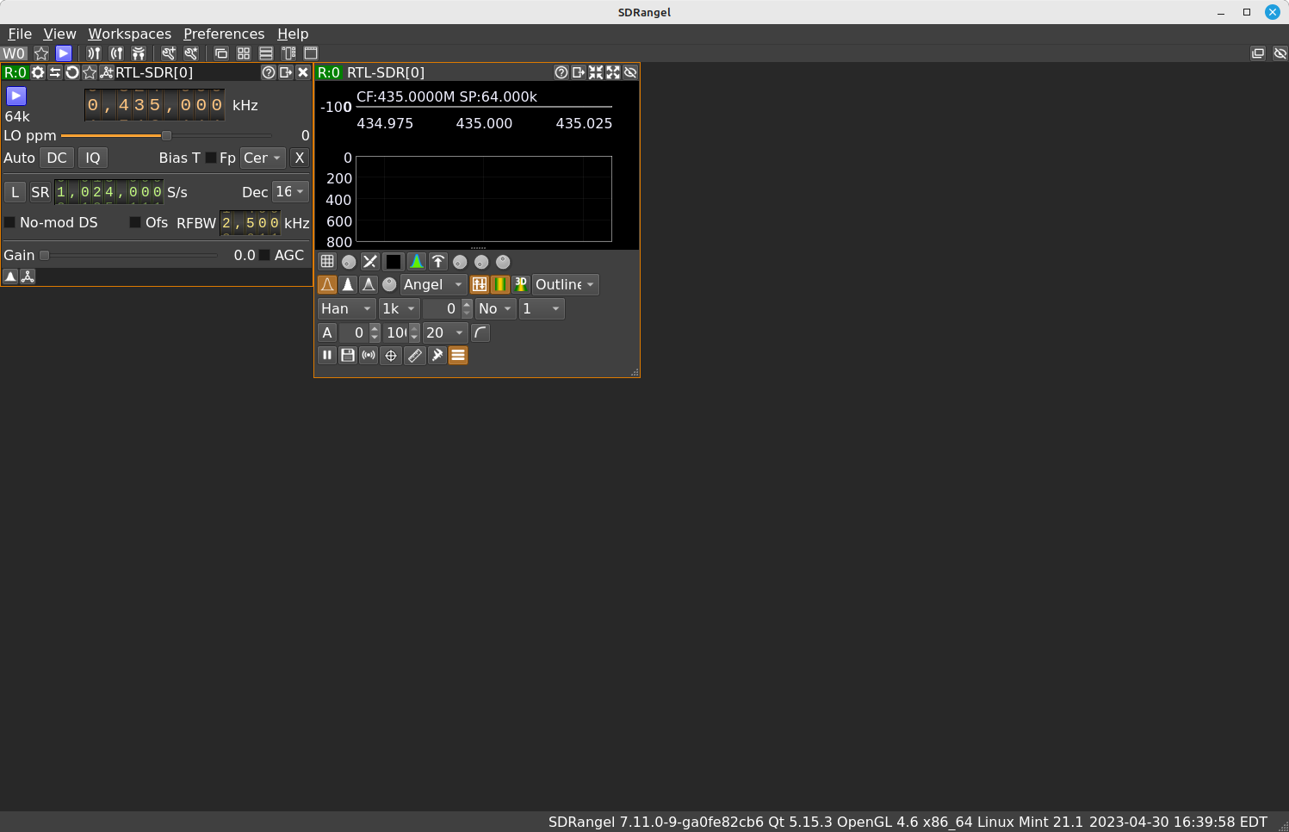The image size is (1289, 832).
Task: Click the add MIMO device icon
Action: coord(139,53)
